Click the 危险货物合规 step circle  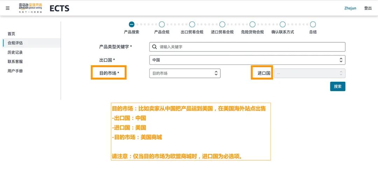point(252,24)
